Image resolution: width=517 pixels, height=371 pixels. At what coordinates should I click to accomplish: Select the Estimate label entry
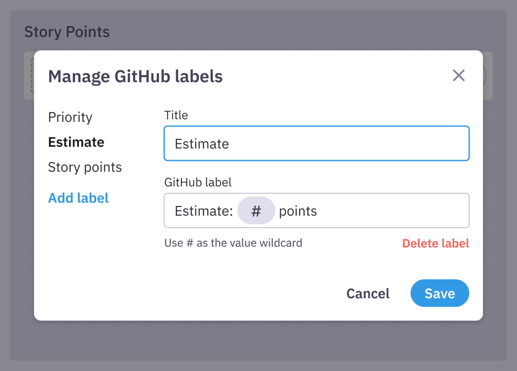[x=76, y=142]
